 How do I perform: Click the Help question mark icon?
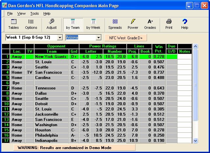(184, 25)
